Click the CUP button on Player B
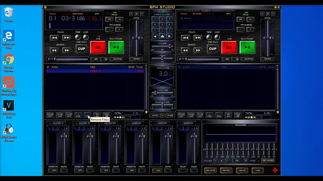Screen dimensions: 323x181 click(212, 49)
